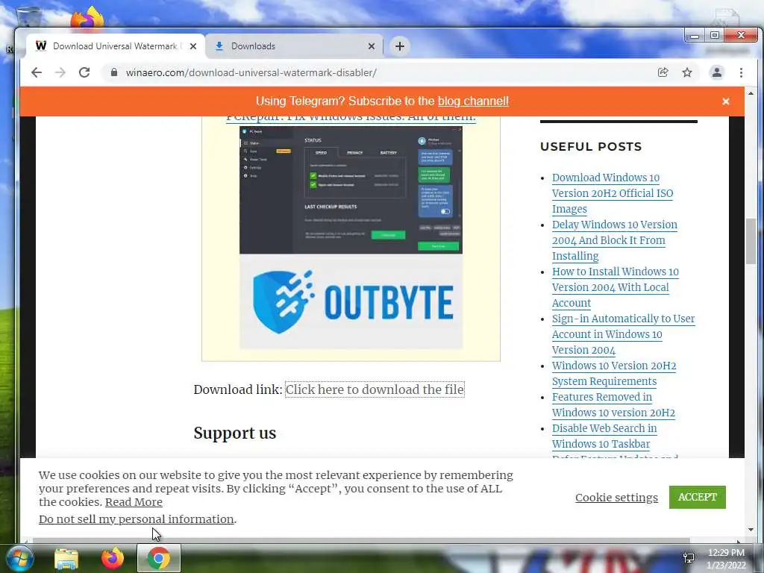The height and width of the screenshot is (573, 764).
Task: Click the forward navigation arrow
Action: click(60, 72)
